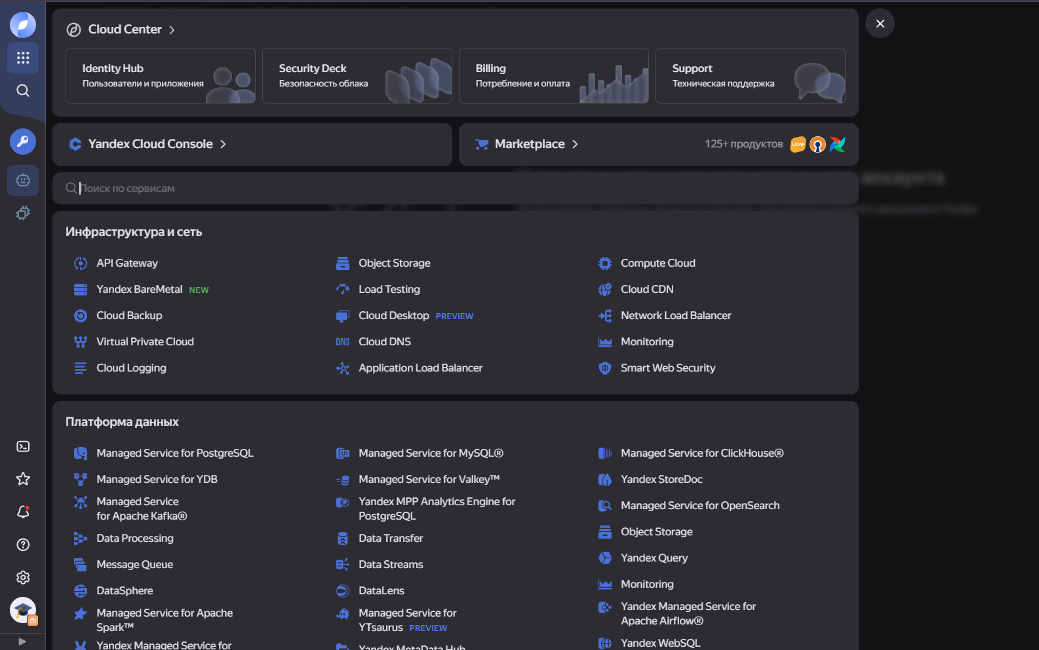Open the services grid menu icon

click(23, 58)
